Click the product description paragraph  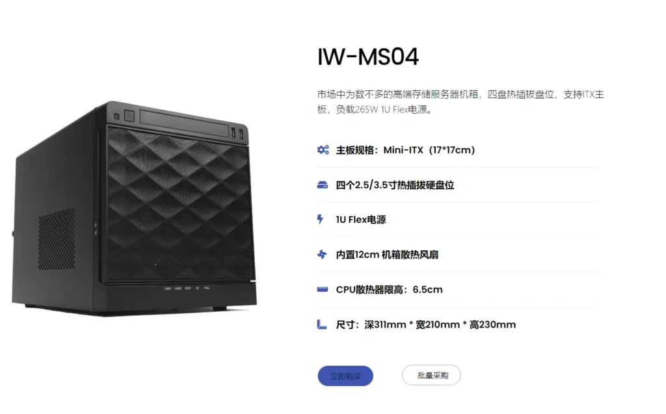point(460,102)
